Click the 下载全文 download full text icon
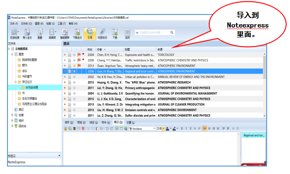Image resolution: width=290 pixels, height=174 pixels. (x=78, y=34)
